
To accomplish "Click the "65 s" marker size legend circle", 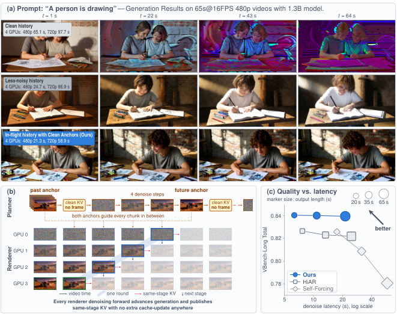I will 384,194.
